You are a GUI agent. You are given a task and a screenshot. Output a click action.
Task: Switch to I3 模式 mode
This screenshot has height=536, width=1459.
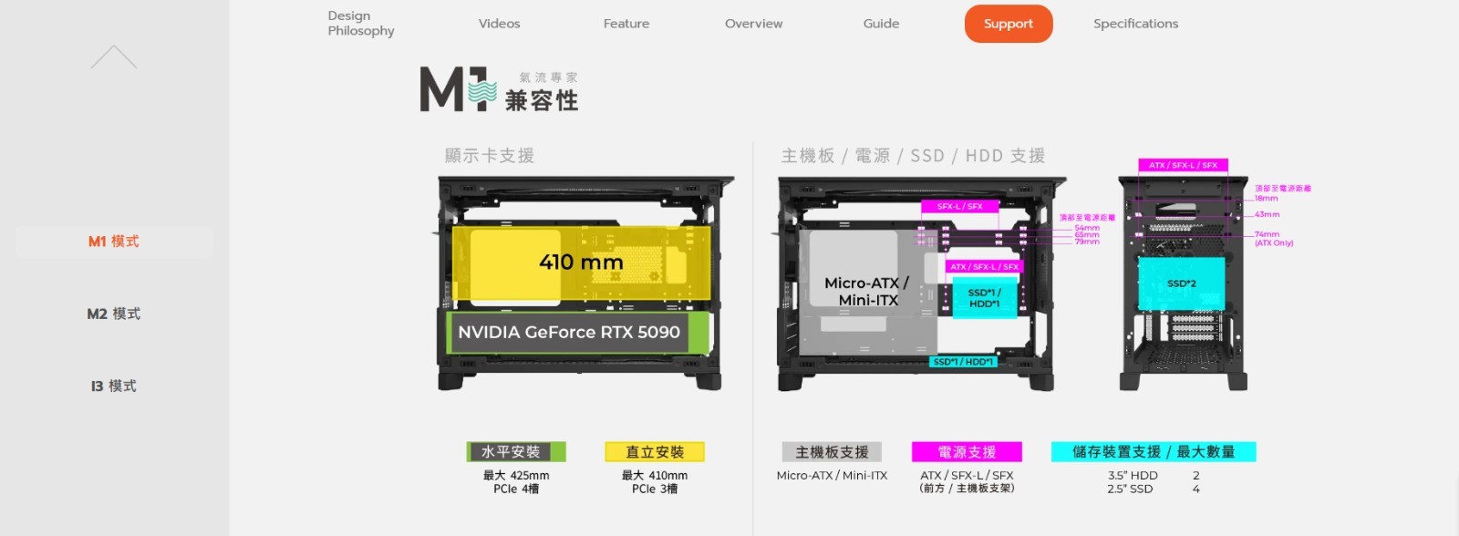[x=114, y=386]
